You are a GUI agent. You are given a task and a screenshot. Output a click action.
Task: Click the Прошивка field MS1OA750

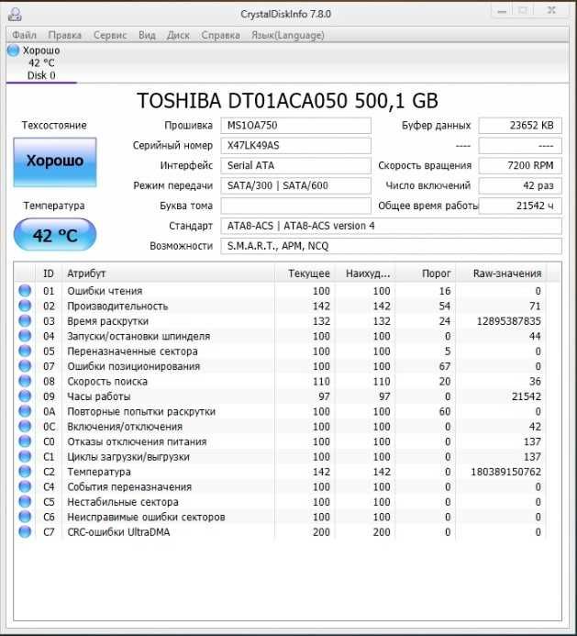(295, 126)
